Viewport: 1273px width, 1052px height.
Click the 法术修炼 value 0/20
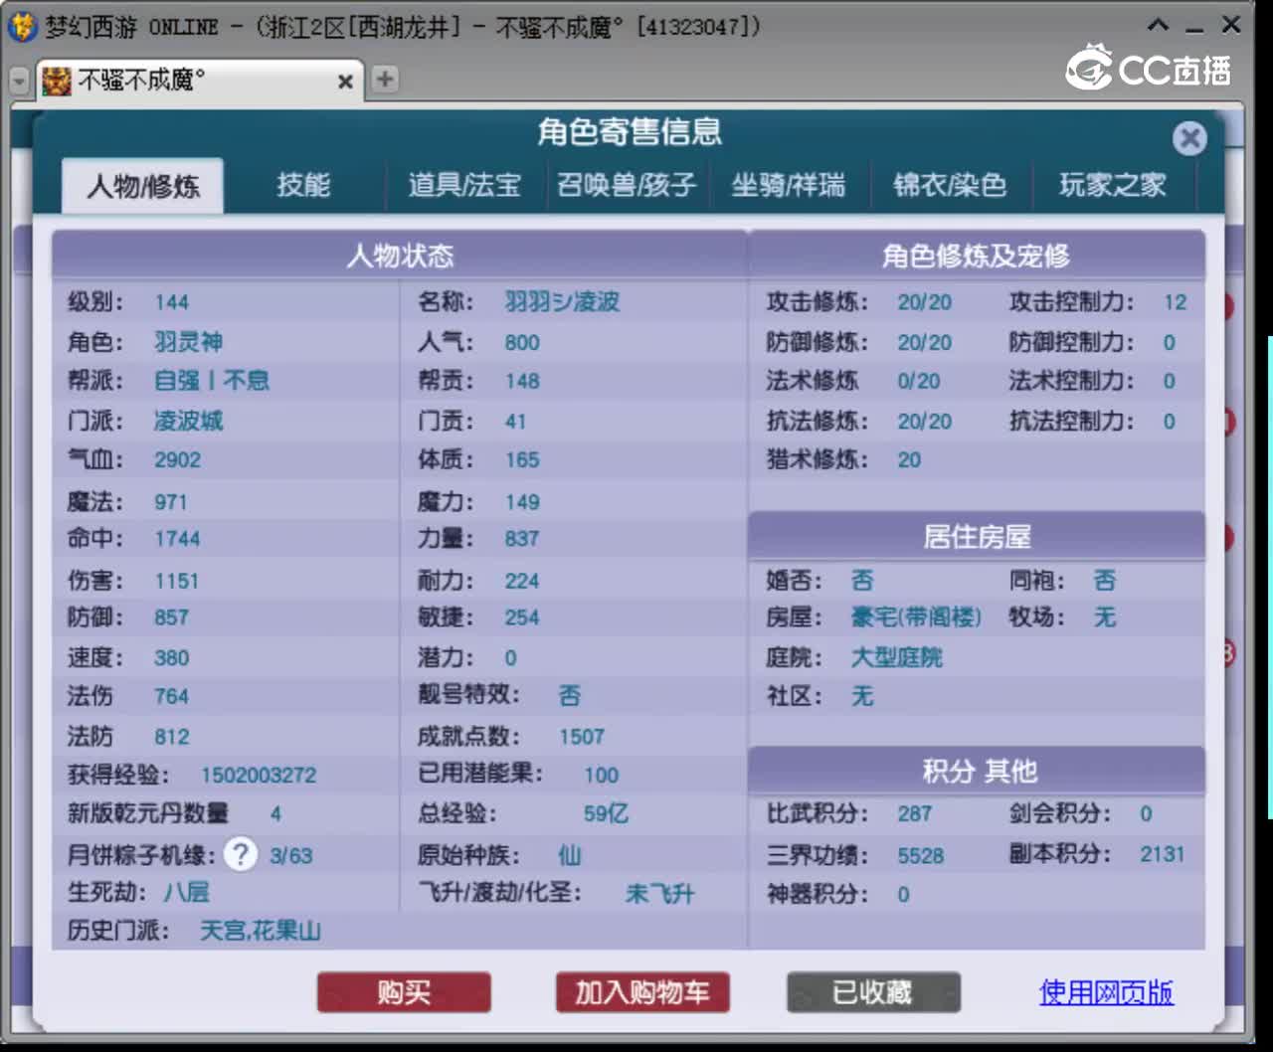[x=918, y=382]
